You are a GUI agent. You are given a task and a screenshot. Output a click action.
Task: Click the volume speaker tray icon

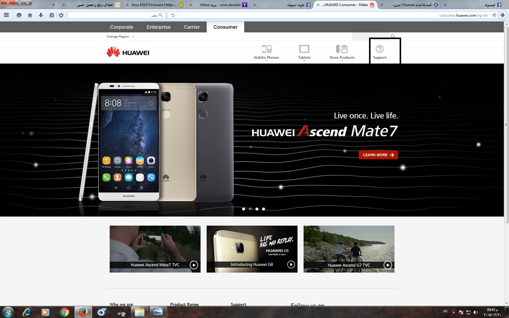coord(476,312)
